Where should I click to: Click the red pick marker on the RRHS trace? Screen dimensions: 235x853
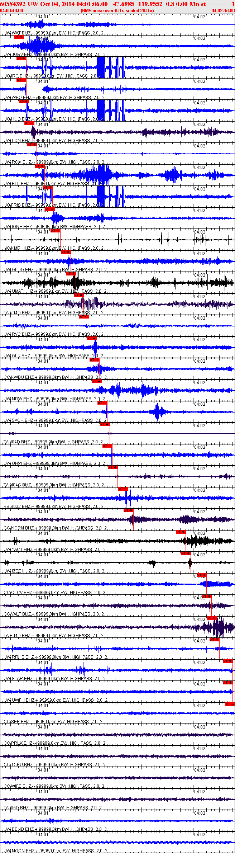point(215,639)
